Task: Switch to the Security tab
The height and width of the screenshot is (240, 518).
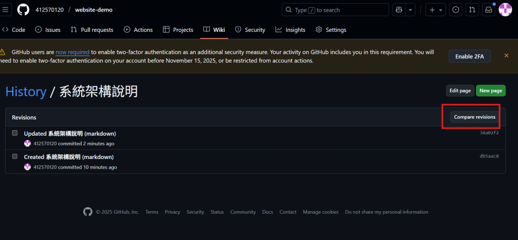Action: pyautogui.click(x=250, y=30)
